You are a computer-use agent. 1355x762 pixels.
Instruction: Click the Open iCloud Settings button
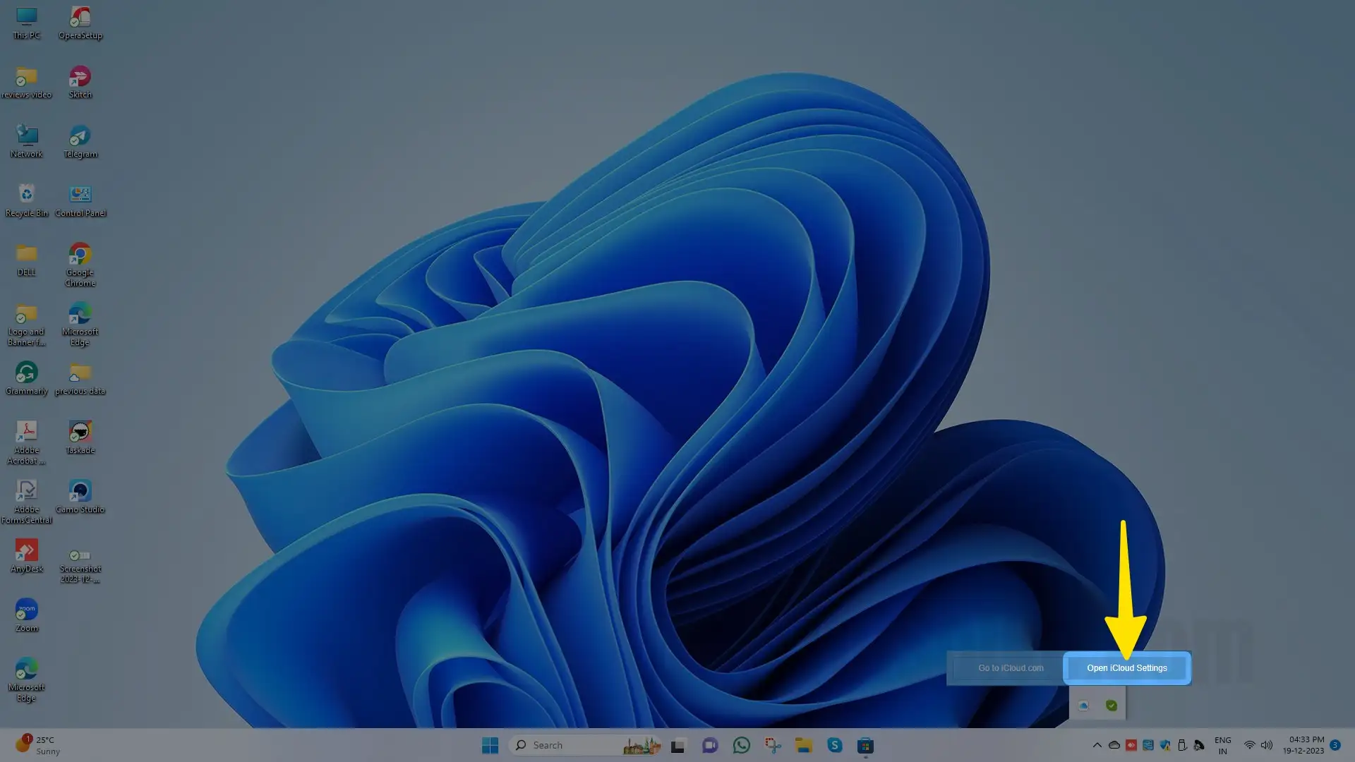pyautogui.click(x=1126, y=667)
